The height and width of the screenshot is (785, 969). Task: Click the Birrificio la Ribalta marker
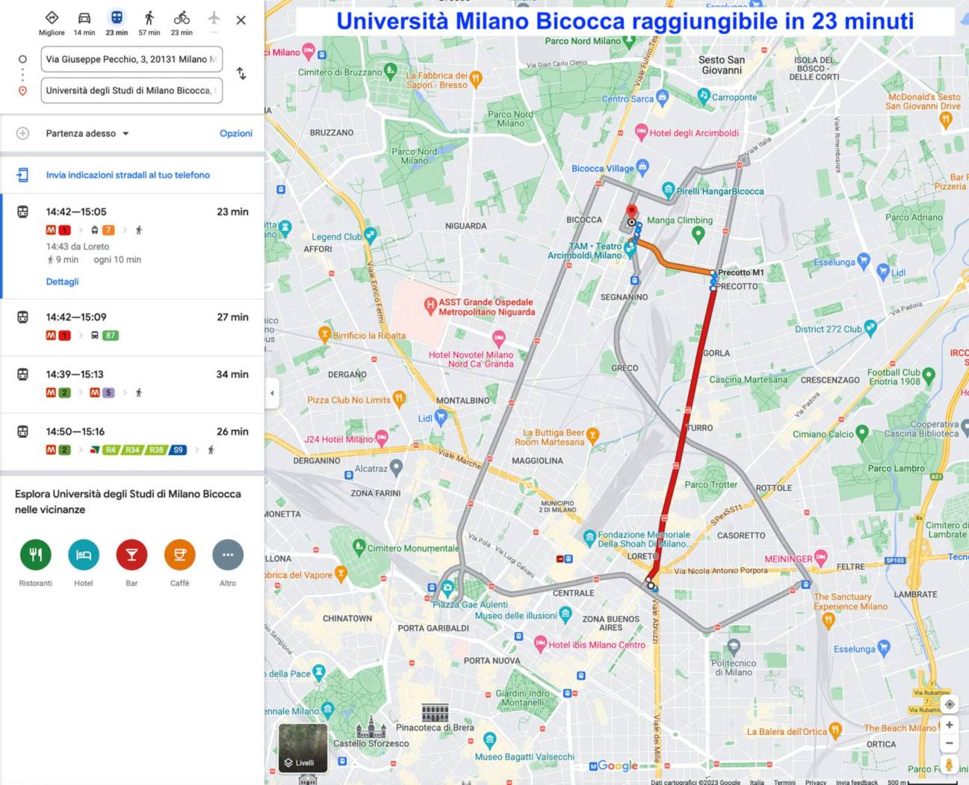coord(324,333)
